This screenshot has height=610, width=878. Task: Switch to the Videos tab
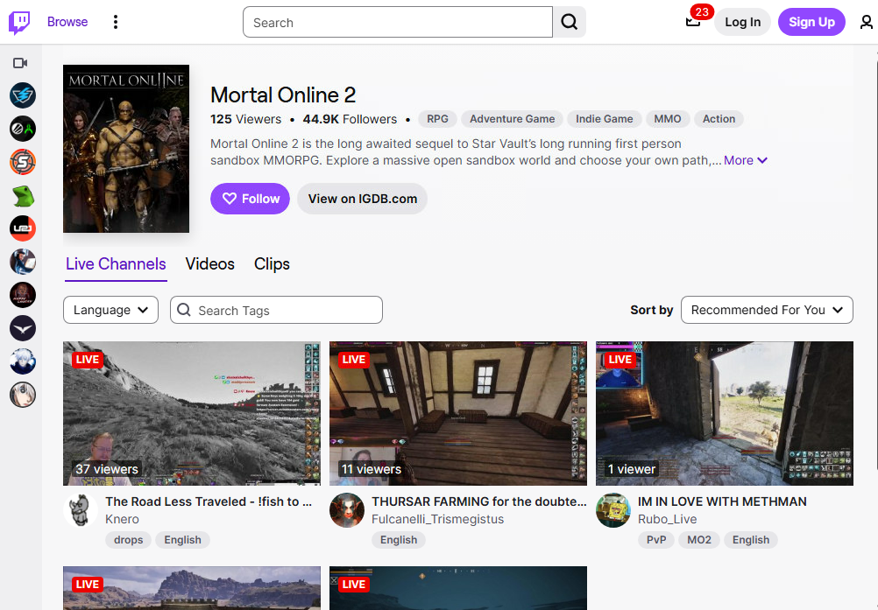[210, 264]
